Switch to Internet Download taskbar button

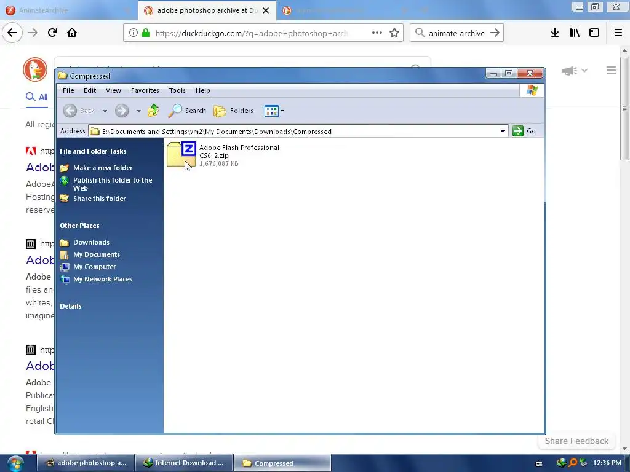tap(184, 463)
